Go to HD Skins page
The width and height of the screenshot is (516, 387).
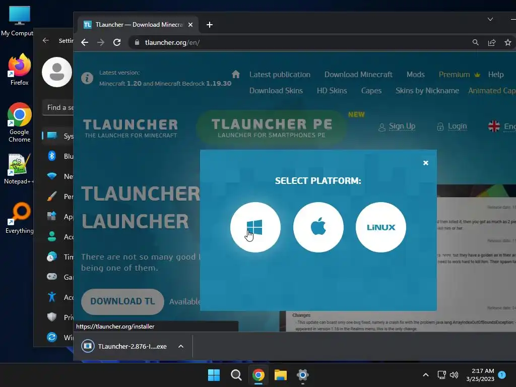332,91
